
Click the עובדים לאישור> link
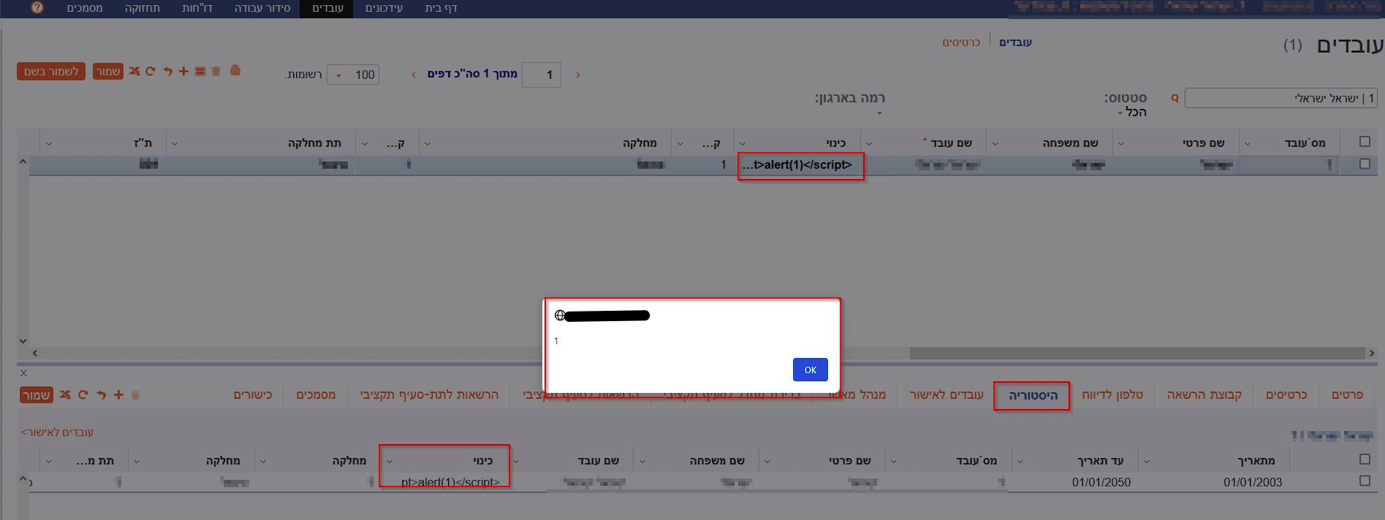tap(57, 432)
